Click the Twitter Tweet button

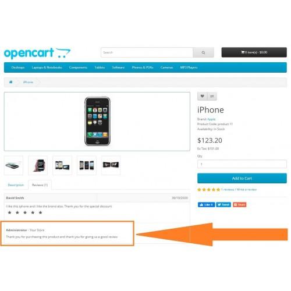point(223,205)
